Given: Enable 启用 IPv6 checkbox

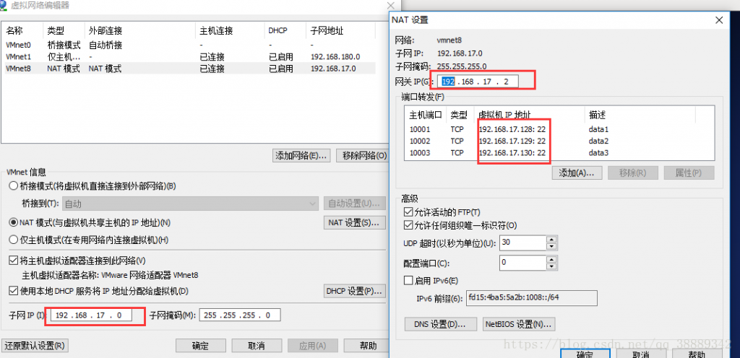Looking at the screenshot, I should [408, 281].
